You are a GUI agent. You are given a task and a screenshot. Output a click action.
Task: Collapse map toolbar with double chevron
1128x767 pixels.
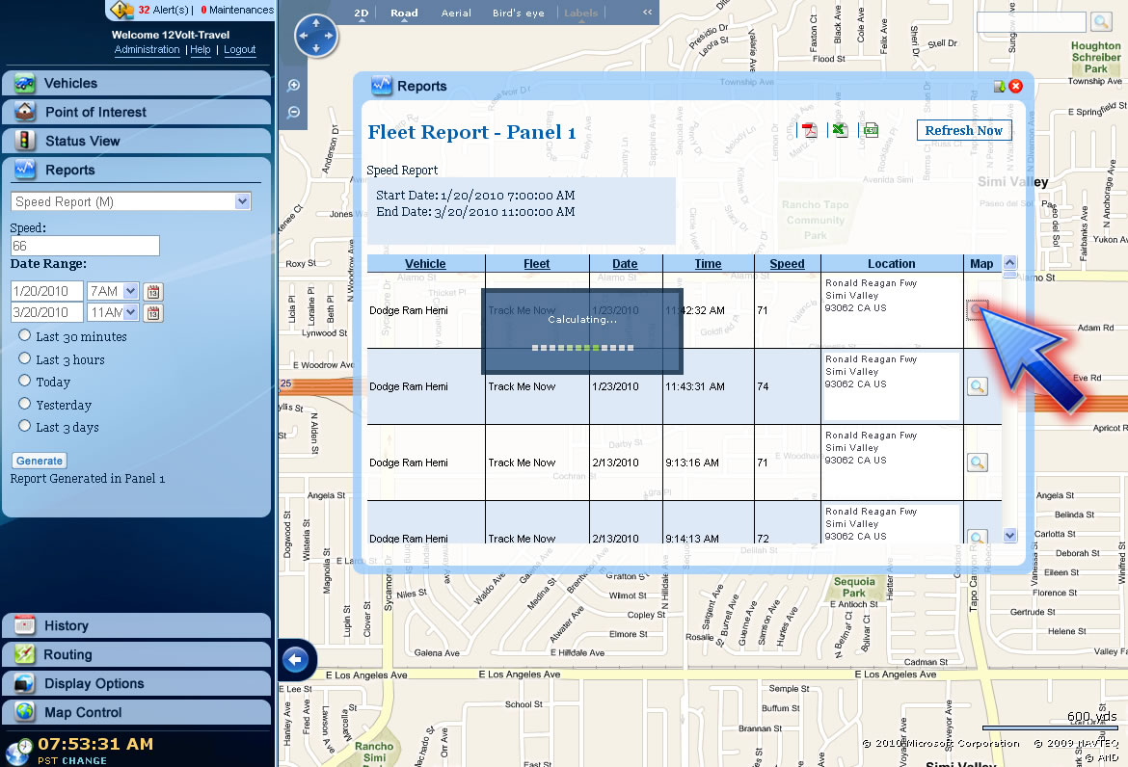pos(648,13)
